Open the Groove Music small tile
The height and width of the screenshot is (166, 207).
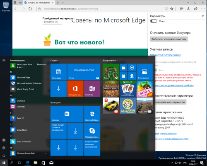[132, 68]
